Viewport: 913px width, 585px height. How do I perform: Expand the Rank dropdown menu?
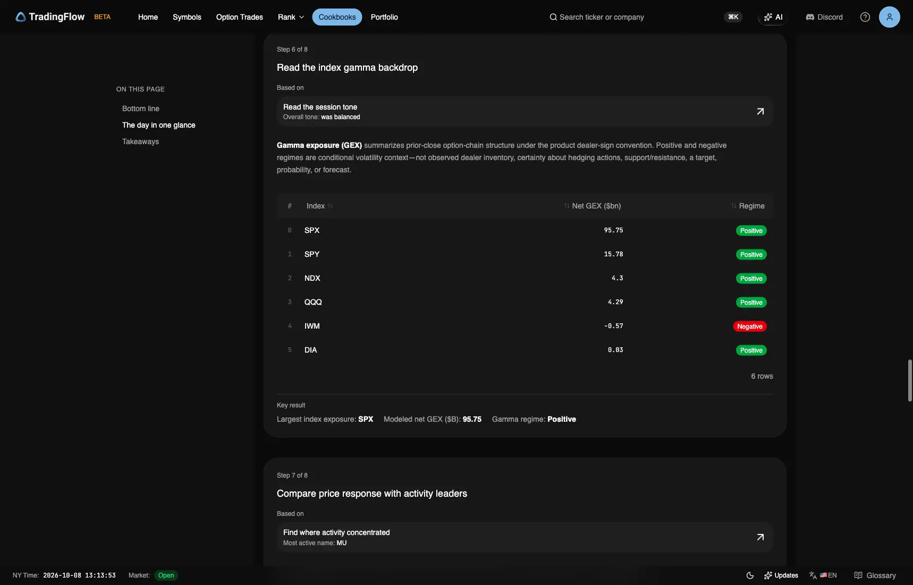[291, 17]
